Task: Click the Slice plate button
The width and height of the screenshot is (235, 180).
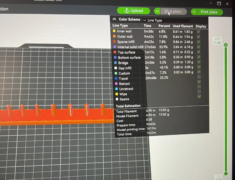Action: coord(173,12)
